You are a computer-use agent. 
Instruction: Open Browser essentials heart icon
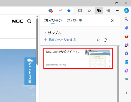pyautogui.click(x=108, y=11)
